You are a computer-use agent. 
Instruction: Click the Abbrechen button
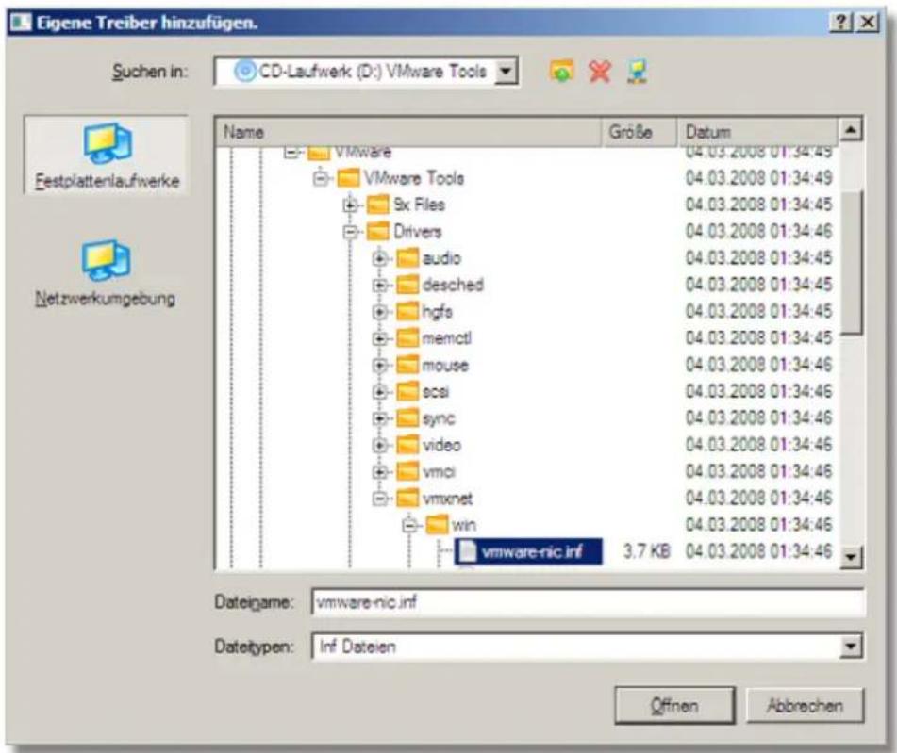point(805,706)
